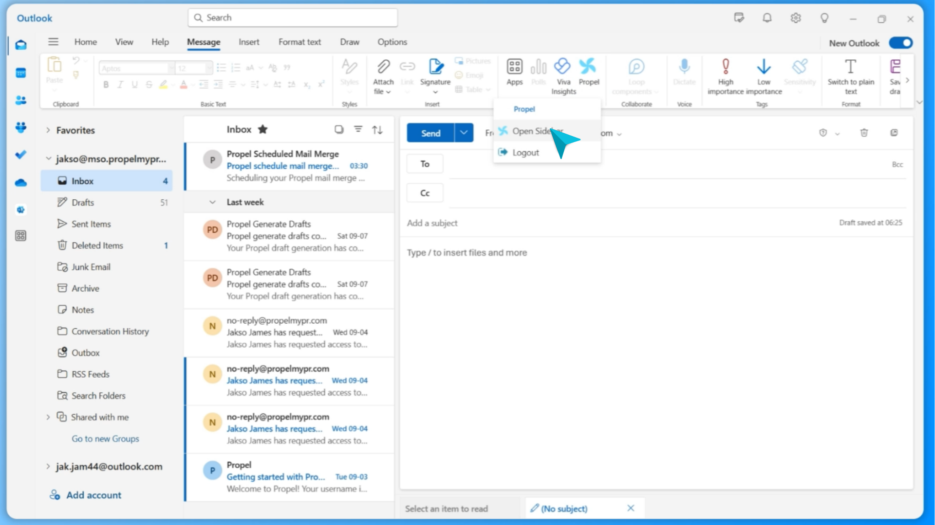
Task: Click the Cc recipients button
Action: [x=425, y=193]
